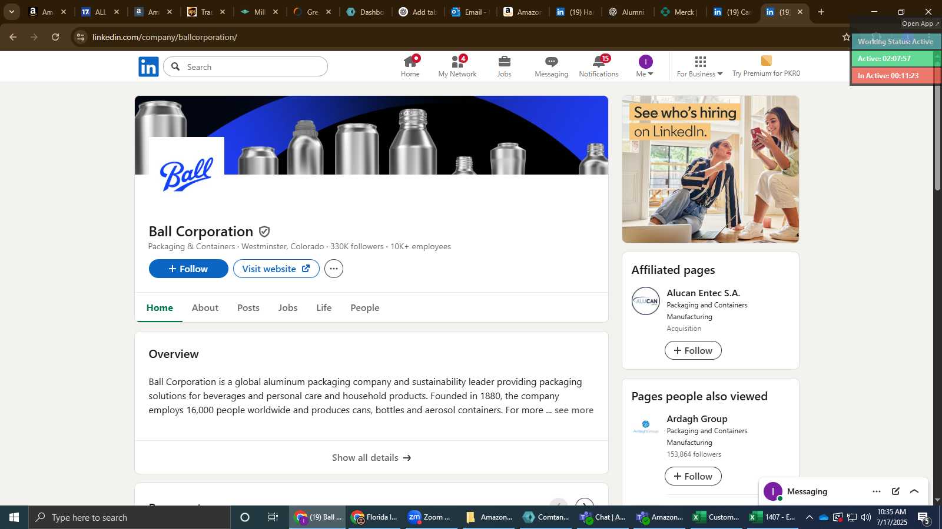Open the See who's hiring ad
This screenshot has width=942, height=529.
pos(711,169)
